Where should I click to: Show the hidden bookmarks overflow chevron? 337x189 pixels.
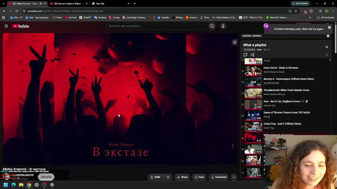coord(310,18)
